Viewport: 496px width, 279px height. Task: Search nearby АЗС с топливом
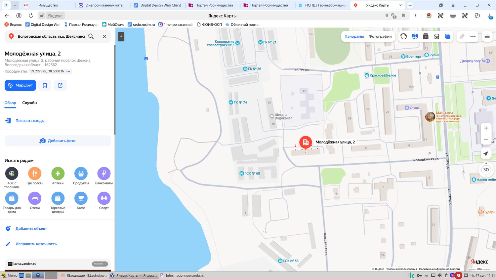pos(12,178)
